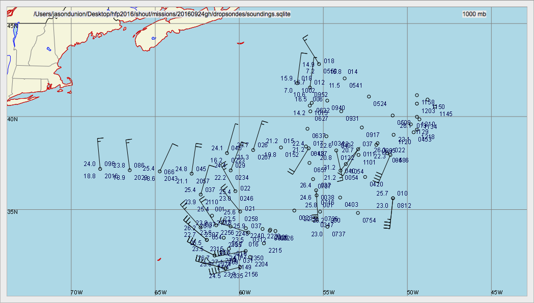Select the 0931 time label
Image resolution: width=534 pixels, height=303 pixels.
(x=352, y=119)
